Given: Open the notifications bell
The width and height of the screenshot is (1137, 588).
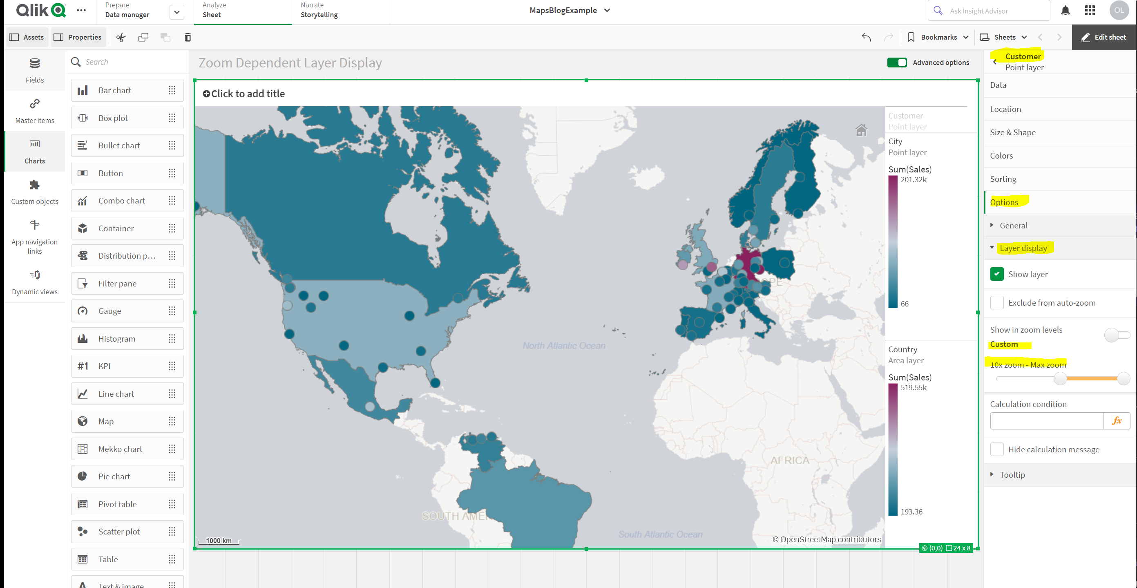Looking at the screenshot, I should pos(1065,10).
